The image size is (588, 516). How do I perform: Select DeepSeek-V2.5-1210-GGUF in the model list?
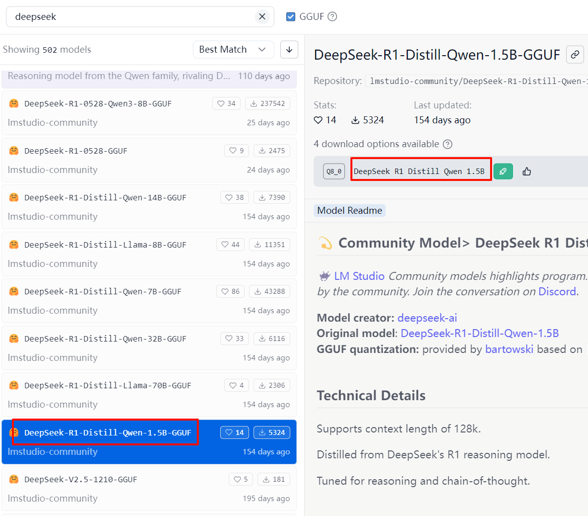point(149,489)
